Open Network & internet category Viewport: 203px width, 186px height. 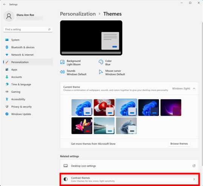tap(28, 55)
